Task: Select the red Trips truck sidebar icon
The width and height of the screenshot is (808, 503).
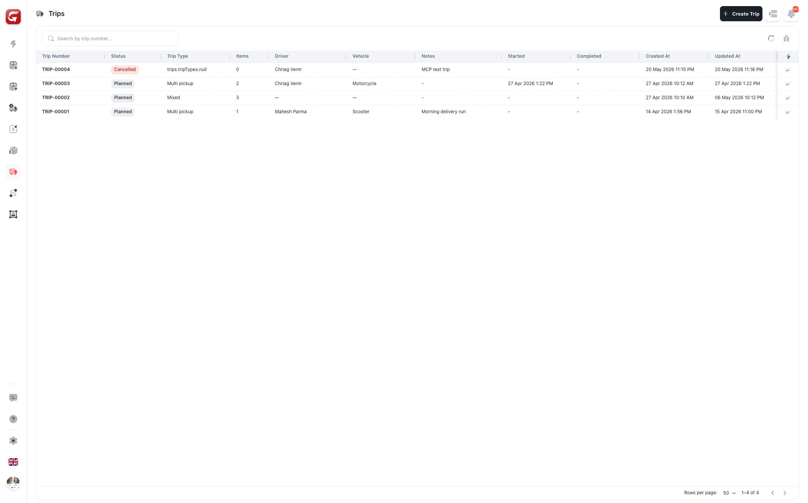Action: pyautogui.click(x=13, y=172)
